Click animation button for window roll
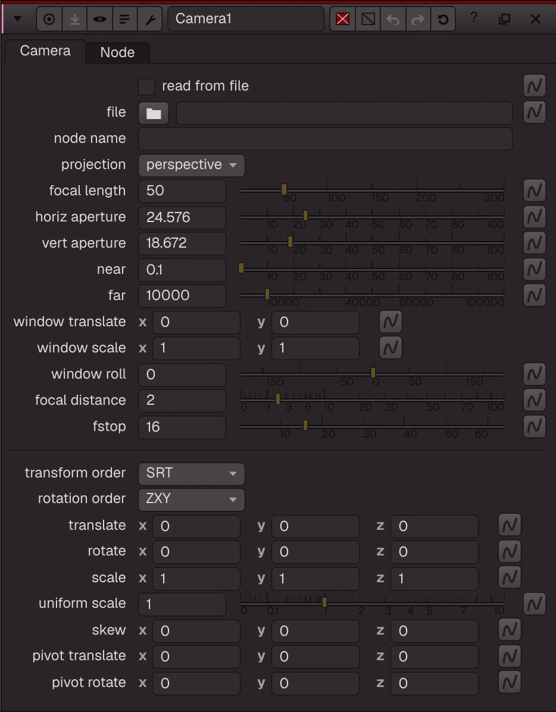Image resolution: width=556 pixels, height=712 pixels. coord(534,374)
